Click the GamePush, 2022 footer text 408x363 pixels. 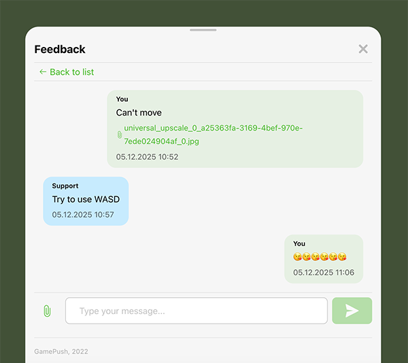(x=61, y=351)
